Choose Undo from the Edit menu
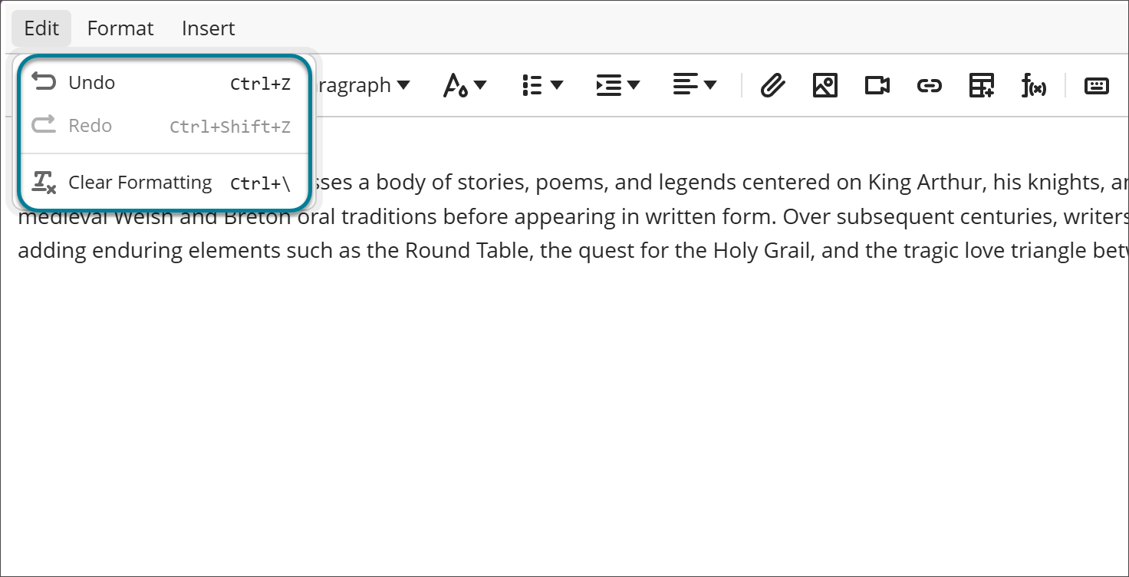 click(164, 83)
